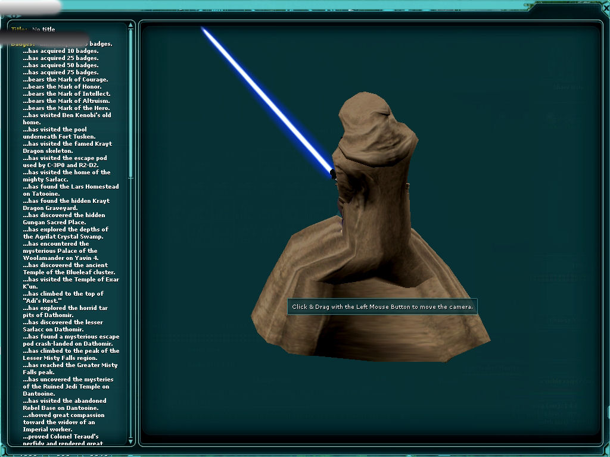610x457 pixels.
Task: Select '...has acquired 50 badges.' line
Action: tap(61, 65)
